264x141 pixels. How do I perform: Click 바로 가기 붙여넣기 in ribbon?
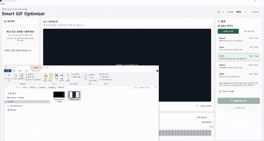pos(33,80)
